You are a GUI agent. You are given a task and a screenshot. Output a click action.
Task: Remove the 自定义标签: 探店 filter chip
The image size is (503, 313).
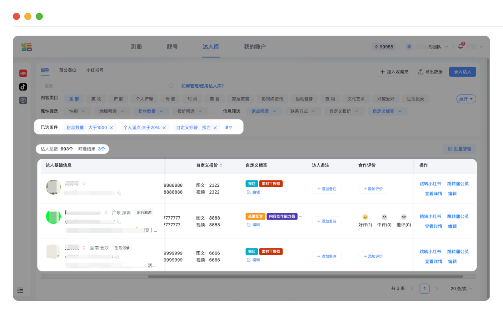point(215,127)
